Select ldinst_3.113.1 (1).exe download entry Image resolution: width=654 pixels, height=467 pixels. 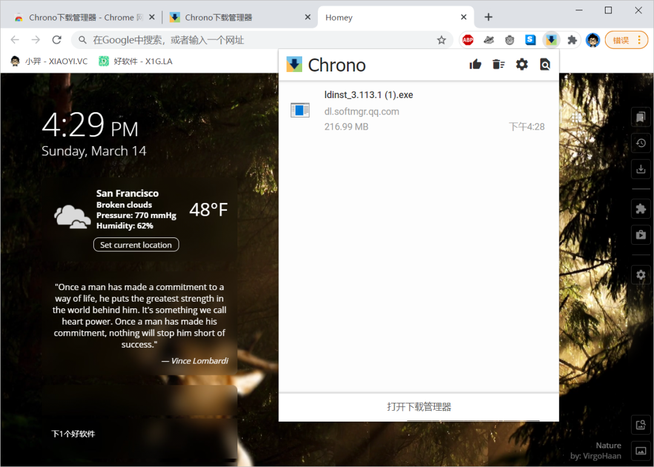(419, 111)
